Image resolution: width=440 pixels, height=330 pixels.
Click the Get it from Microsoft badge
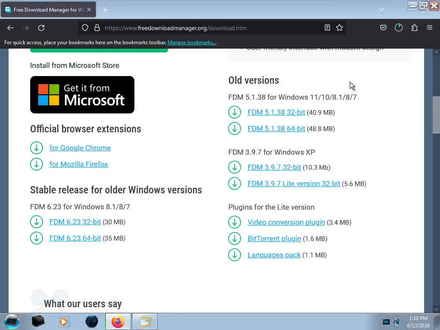pos(82,95)
